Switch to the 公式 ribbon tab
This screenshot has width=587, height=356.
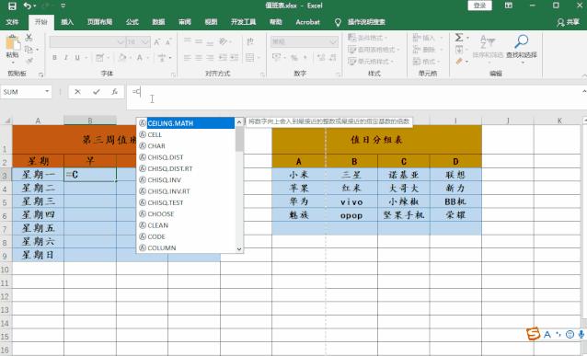click(132, 22)
